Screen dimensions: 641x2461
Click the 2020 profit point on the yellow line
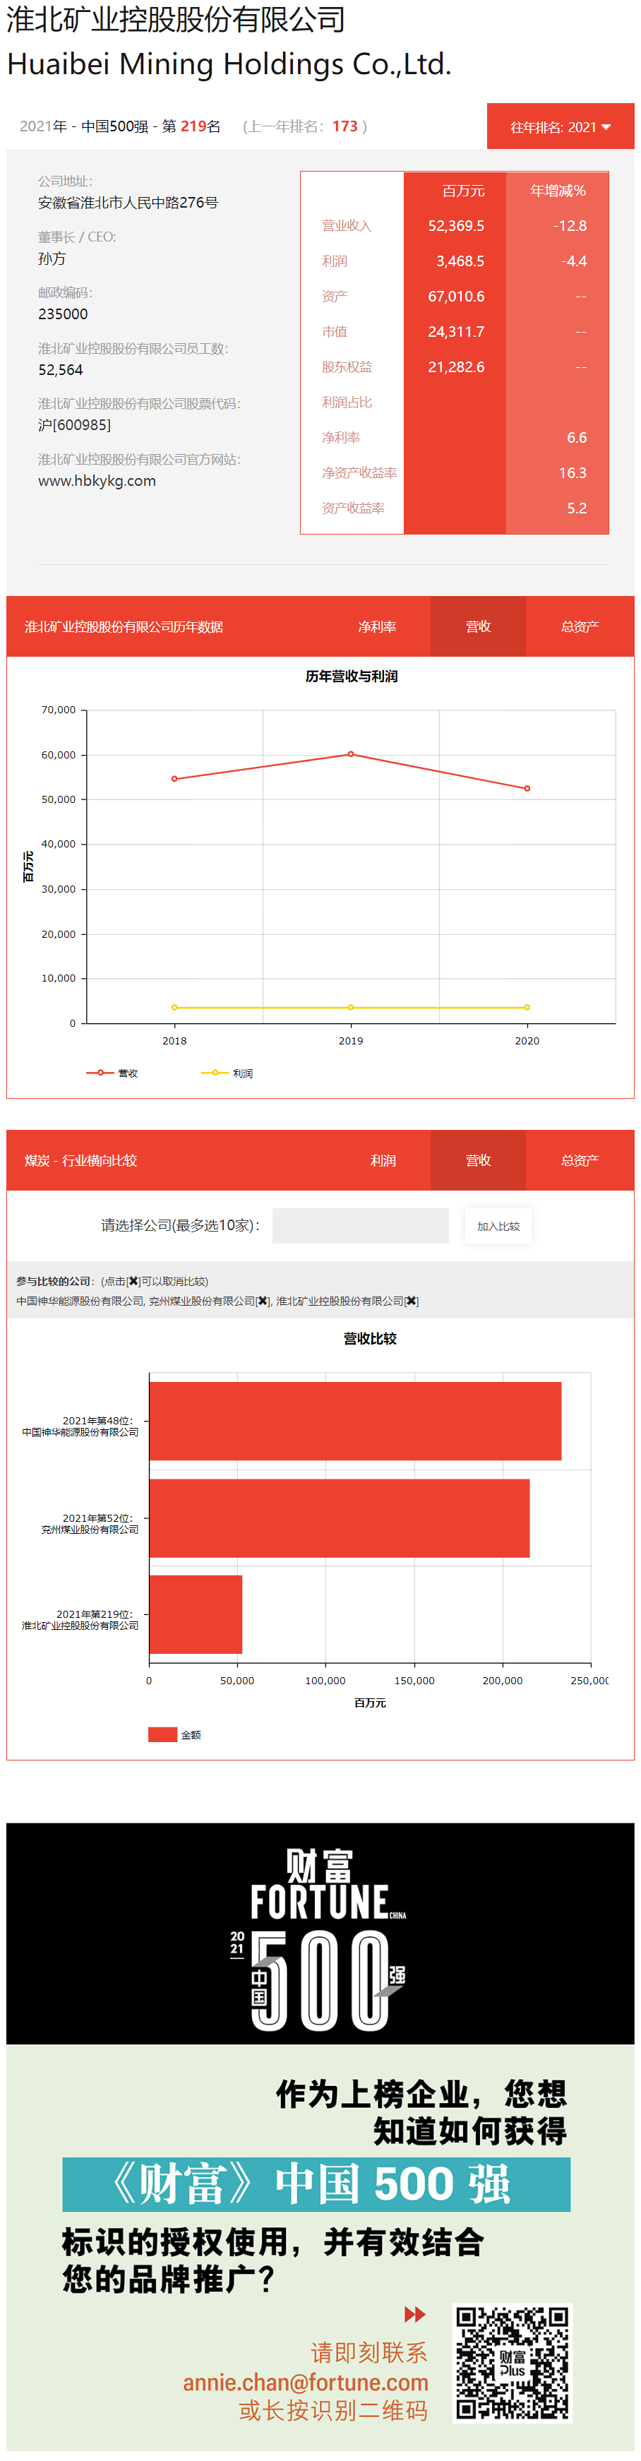click(x=527, y=1007)
